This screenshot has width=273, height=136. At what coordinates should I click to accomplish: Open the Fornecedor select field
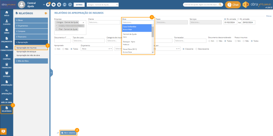(x=190, y=41)
